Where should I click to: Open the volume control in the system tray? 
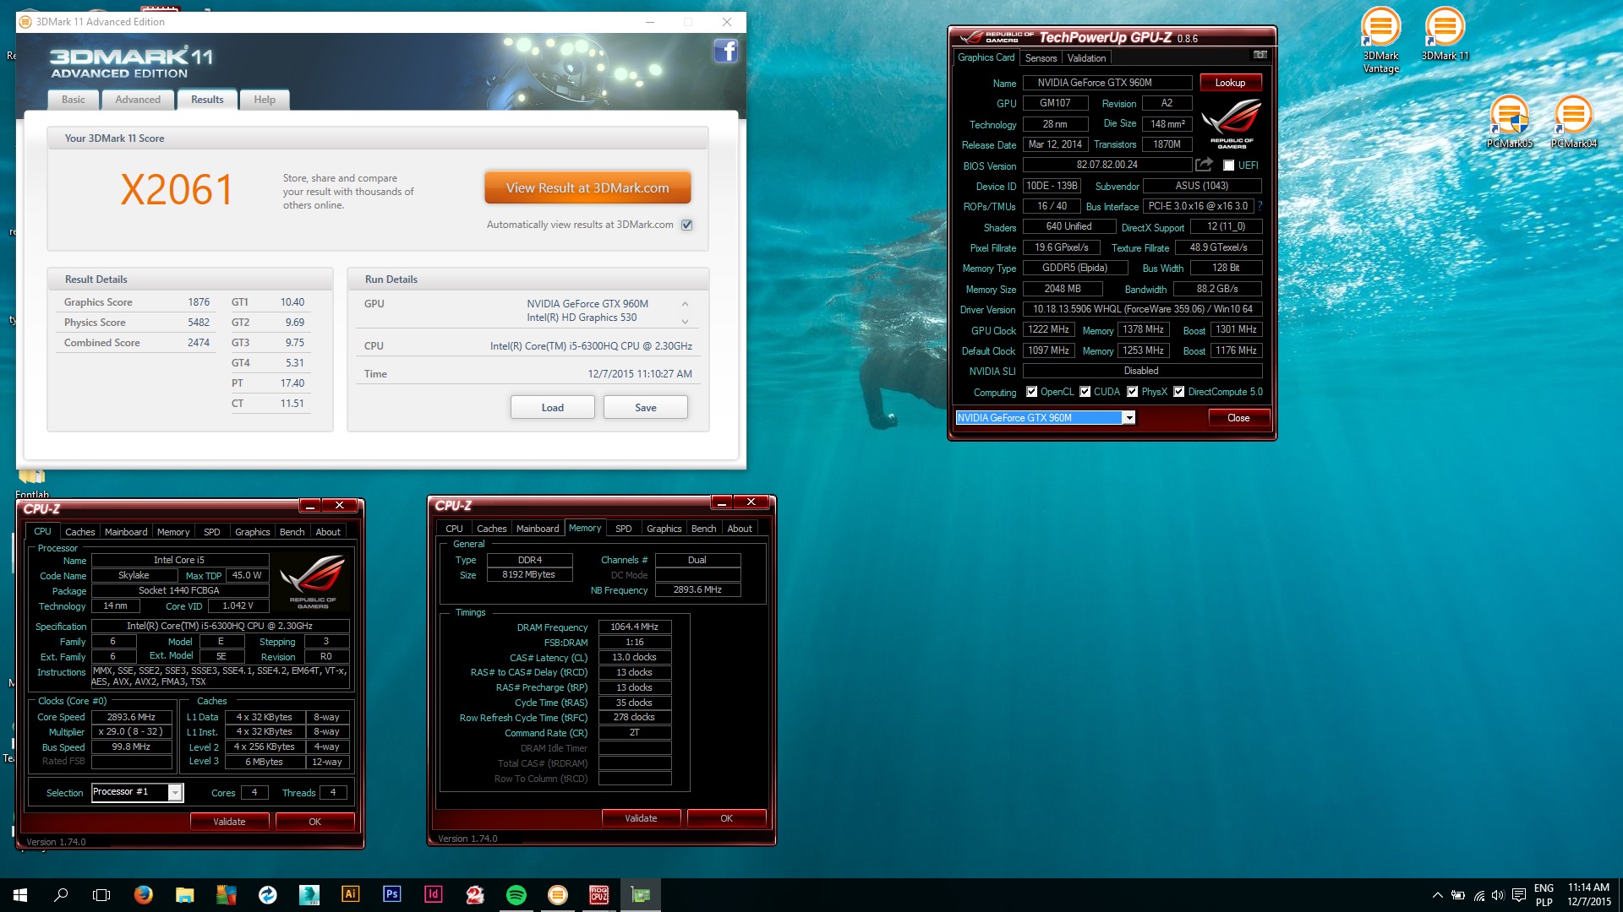[x=1498, y=895]
